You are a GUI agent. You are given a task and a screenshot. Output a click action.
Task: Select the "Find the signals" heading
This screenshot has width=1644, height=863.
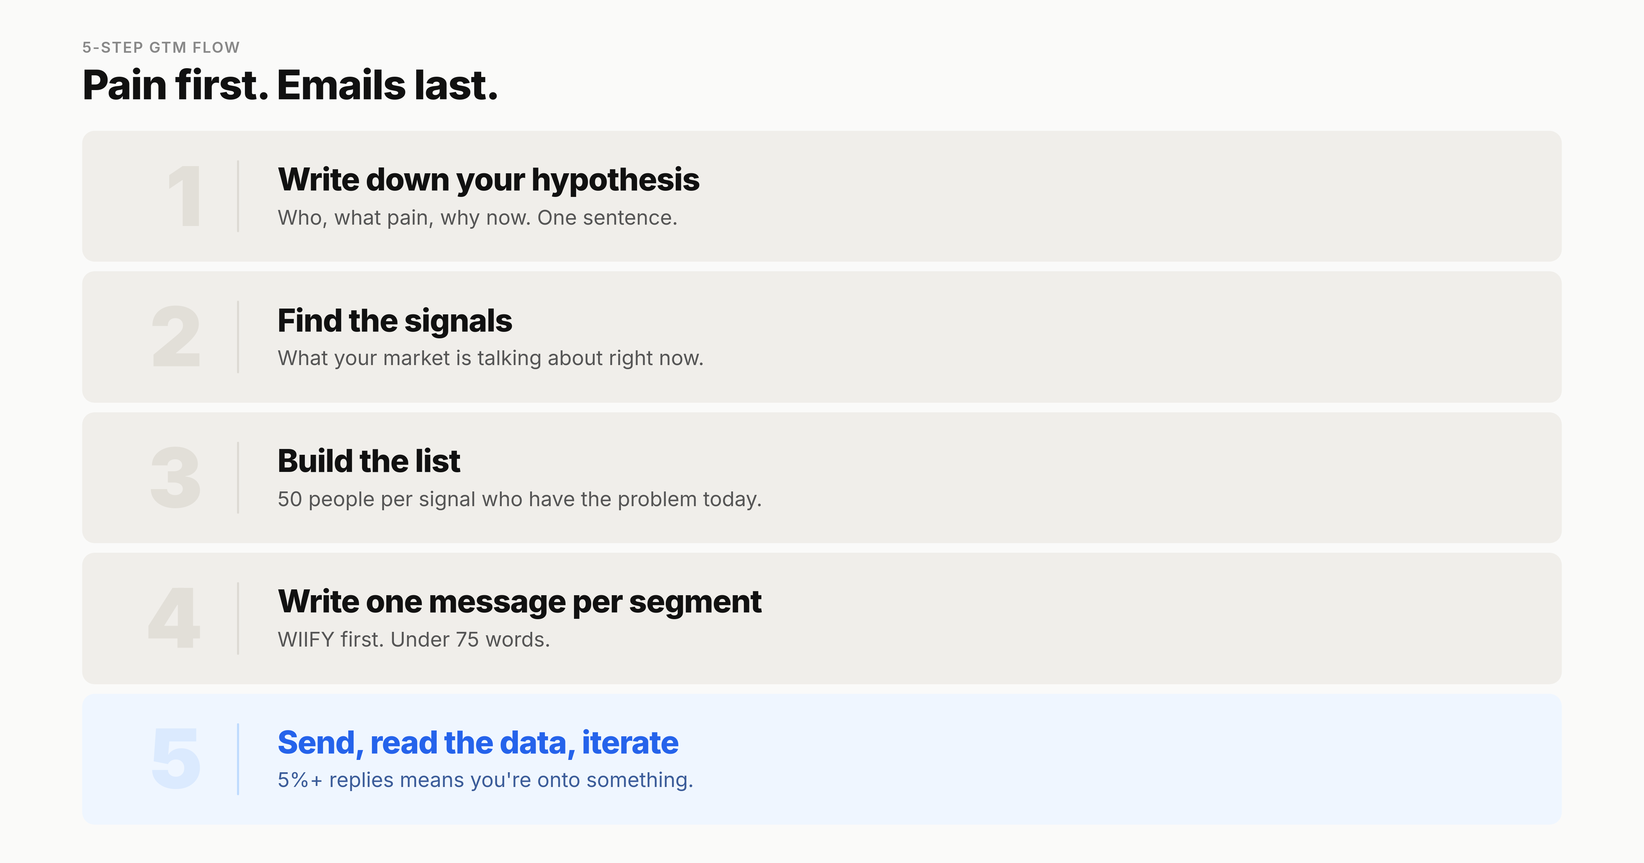[395, 321]
